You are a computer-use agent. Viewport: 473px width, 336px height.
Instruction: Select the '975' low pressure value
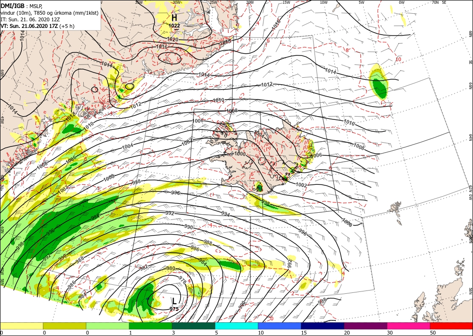click(x=174, y=309)
